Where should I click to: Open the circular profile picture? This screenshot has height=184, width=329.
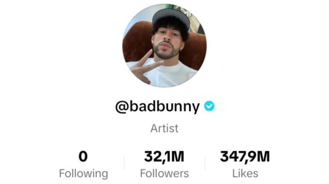tap(164, 45)
